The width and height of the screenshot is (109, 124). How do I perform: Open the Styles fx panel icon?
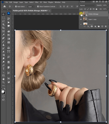tap(9, 57)
